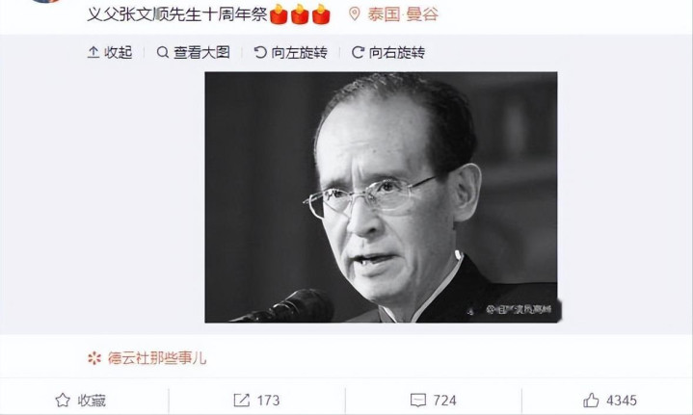Rotate the image left with 向左旋转
Viewport: 693px width, 415px height.
(x=291, y=53)
